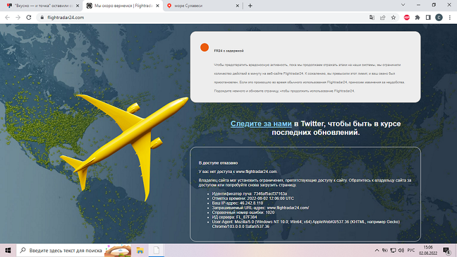Click the ray identifier 7346af5acf37163a line
Viewport: 457px width, 257px height.
[249, 193]
